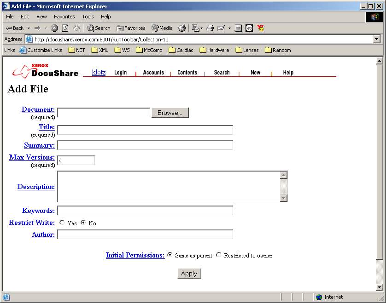Click the Discuss notepad icon

pyautogui.click(x=238, y=28)
